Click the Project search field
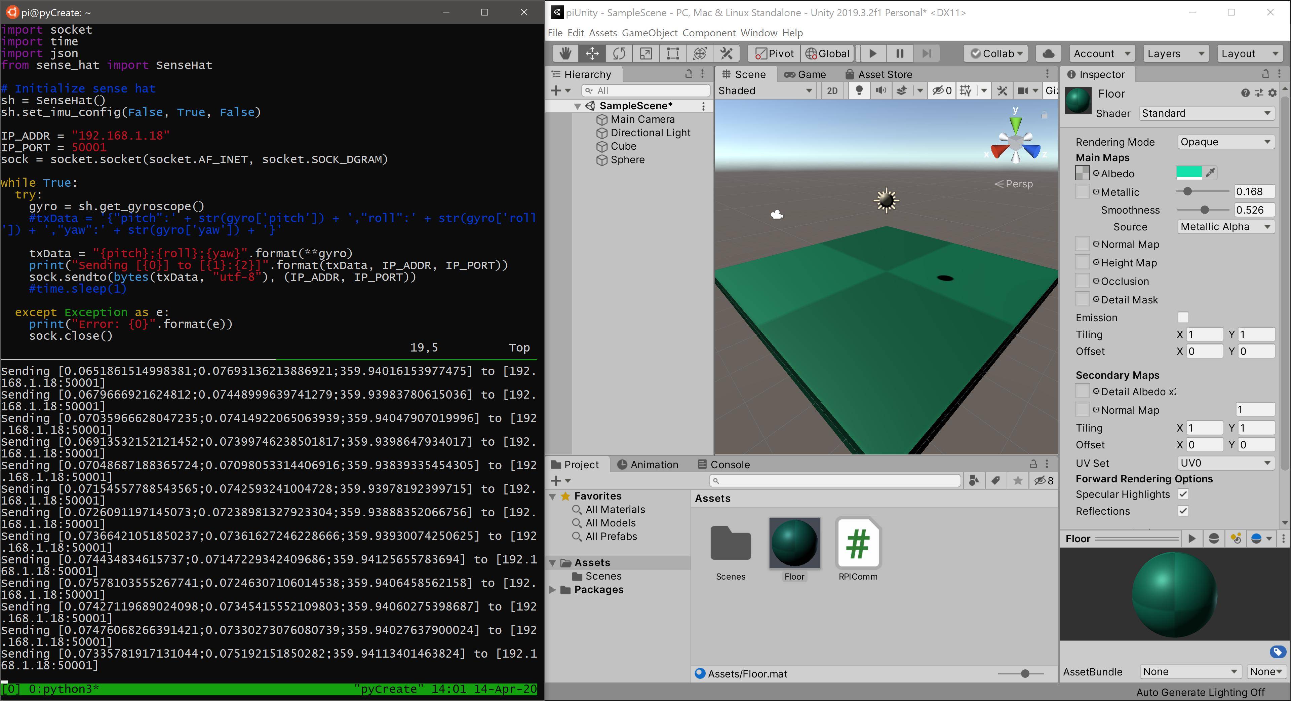The height and width of the screenshot is (701, 1291). tap(835, 481)
